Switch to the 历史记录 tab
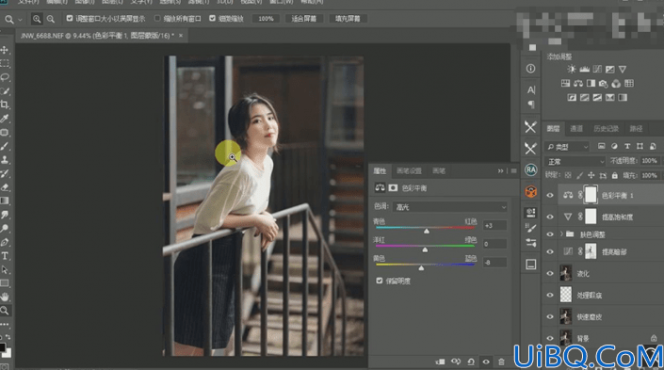664x370 pixels. pos(606,129)
